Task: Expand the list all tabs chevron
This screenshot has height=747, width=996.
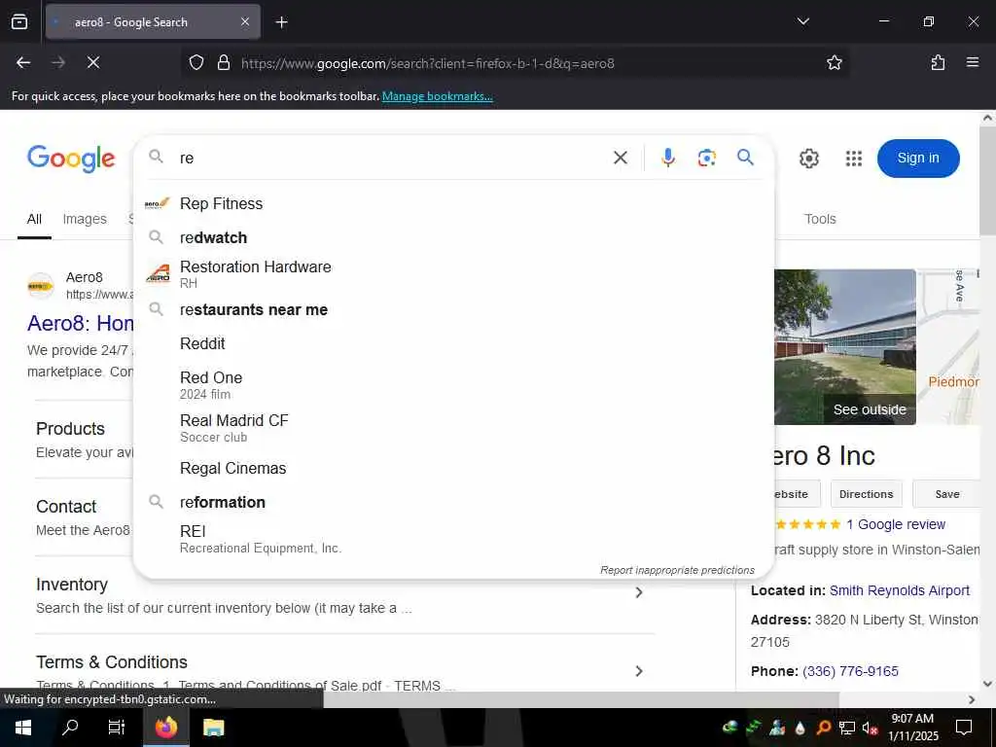Action: 802,21
